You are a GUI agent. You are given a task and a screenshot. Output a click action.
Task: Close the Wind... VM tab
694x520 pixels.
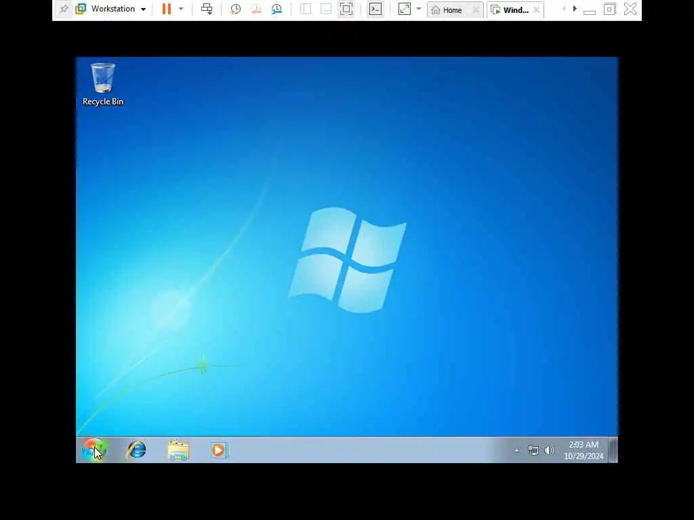[x=537, y=9]
